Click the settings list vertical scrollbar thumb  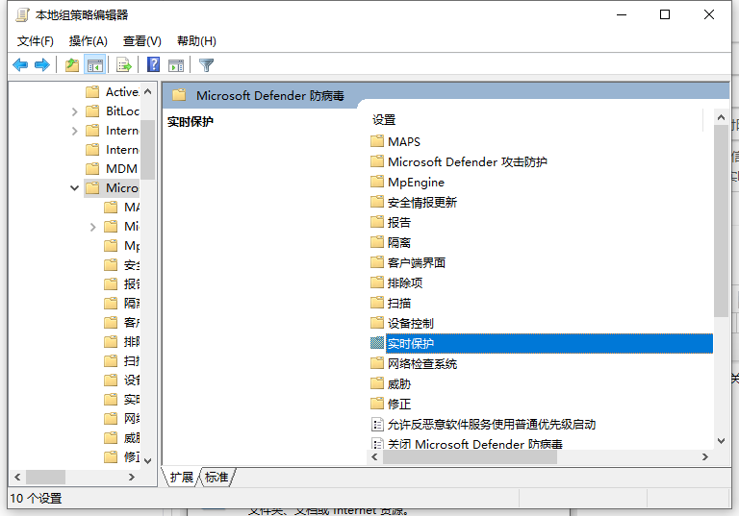click(x=721, y=221)
